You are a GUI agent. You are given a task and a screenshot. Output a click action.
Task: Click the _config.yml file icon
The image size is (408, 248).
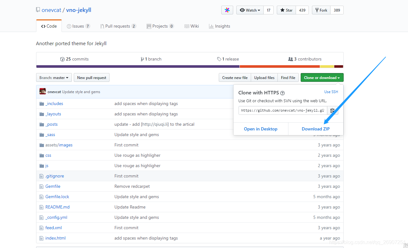tap(41, 217)
